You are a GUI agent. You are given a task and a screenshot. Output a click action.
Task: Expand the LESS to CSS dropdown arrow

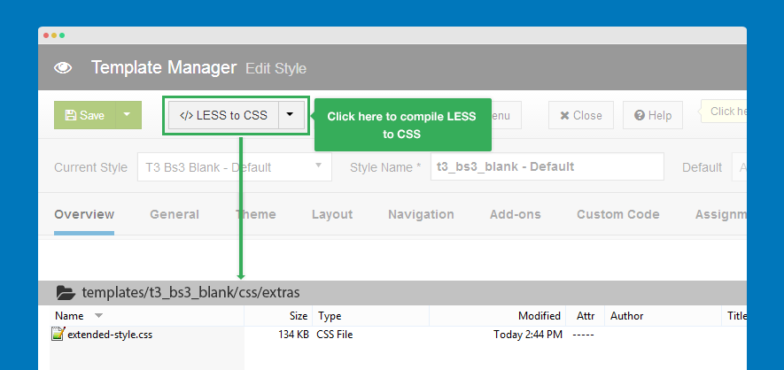coord(291,115)
